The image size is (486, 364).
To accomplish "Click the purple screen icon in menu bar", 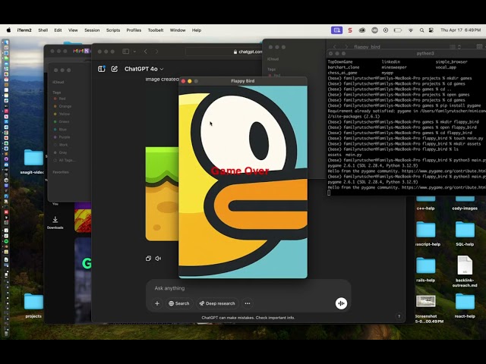I will (x=336, y=30).
